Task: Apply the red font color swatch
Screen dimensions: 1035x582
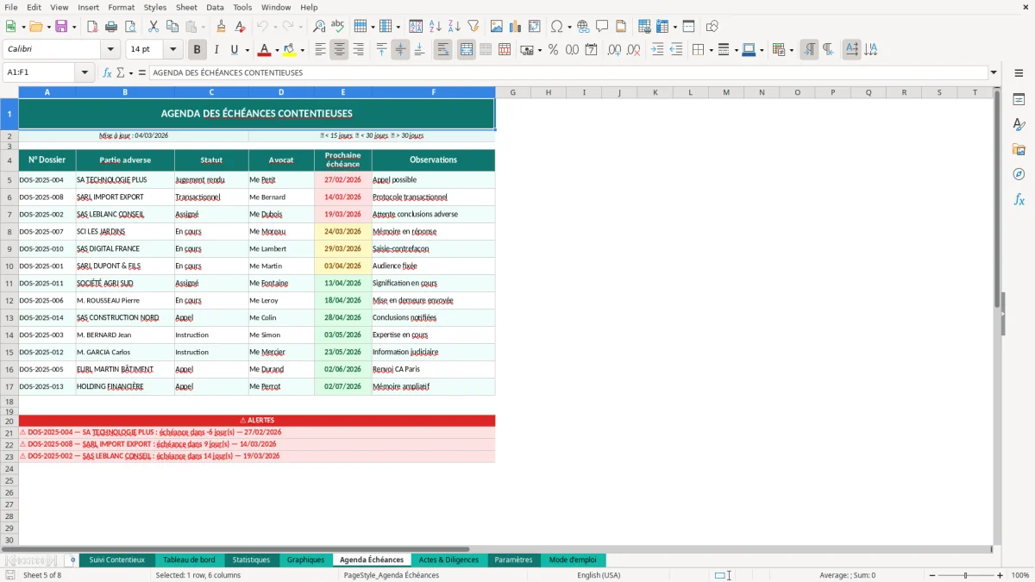Action: coord(265,50)
